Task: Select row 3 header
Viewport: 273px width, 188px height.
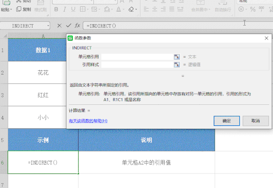Action: tap(4, 95)
